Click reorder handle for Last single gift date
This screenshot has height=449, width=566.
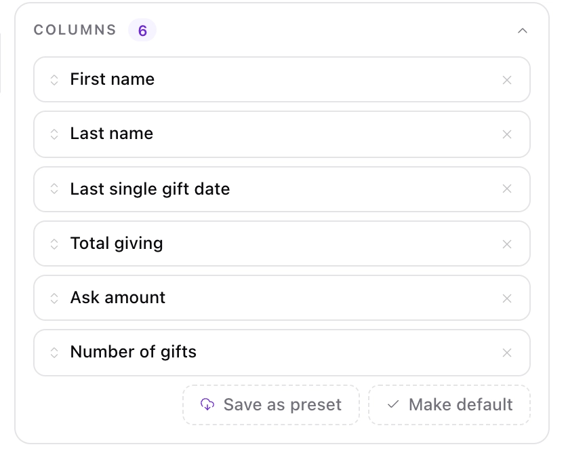pos(54,189)
